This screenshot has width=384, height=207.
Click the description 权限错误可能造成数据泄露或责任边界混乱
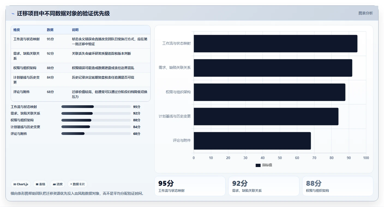click(103, 68)
